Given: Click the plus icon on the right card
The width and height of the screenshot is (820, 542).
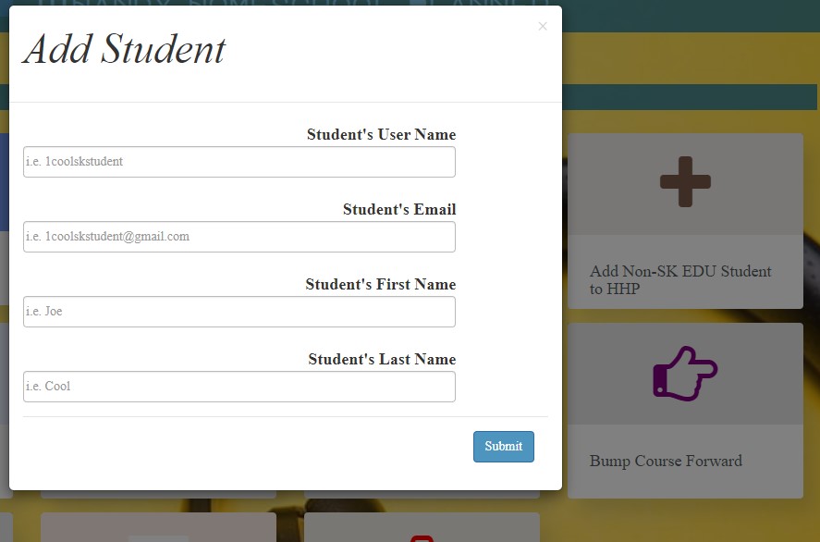Looking at the screenshot, I should (685, 181).
